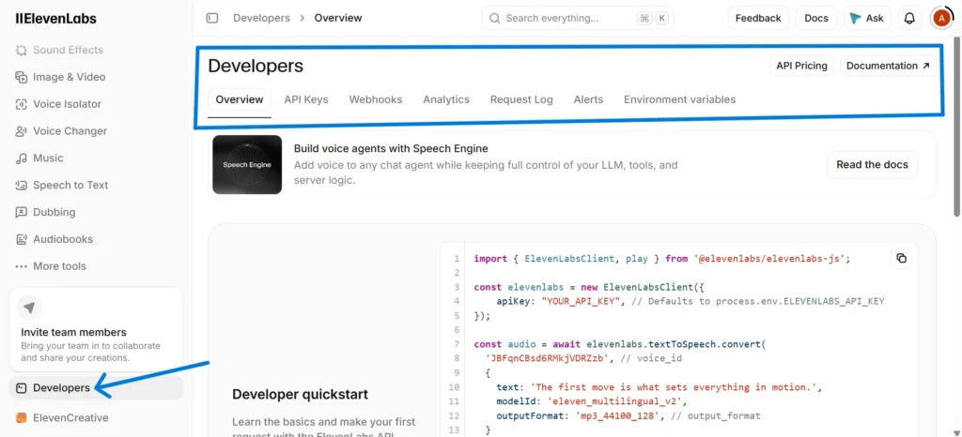Screen dimensions: 962x437
Task: Click the Image & Video sidebar icon
Action: coord(22,77)
